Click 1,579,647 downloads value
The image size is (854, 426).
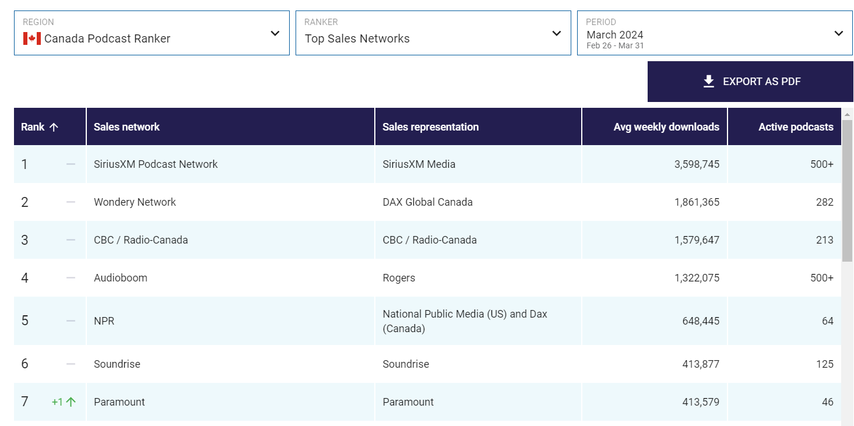tap(697, 240)
